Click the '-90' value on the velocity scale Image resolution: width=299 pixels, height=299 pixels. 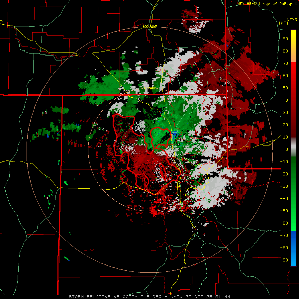(x=284, y=260)
